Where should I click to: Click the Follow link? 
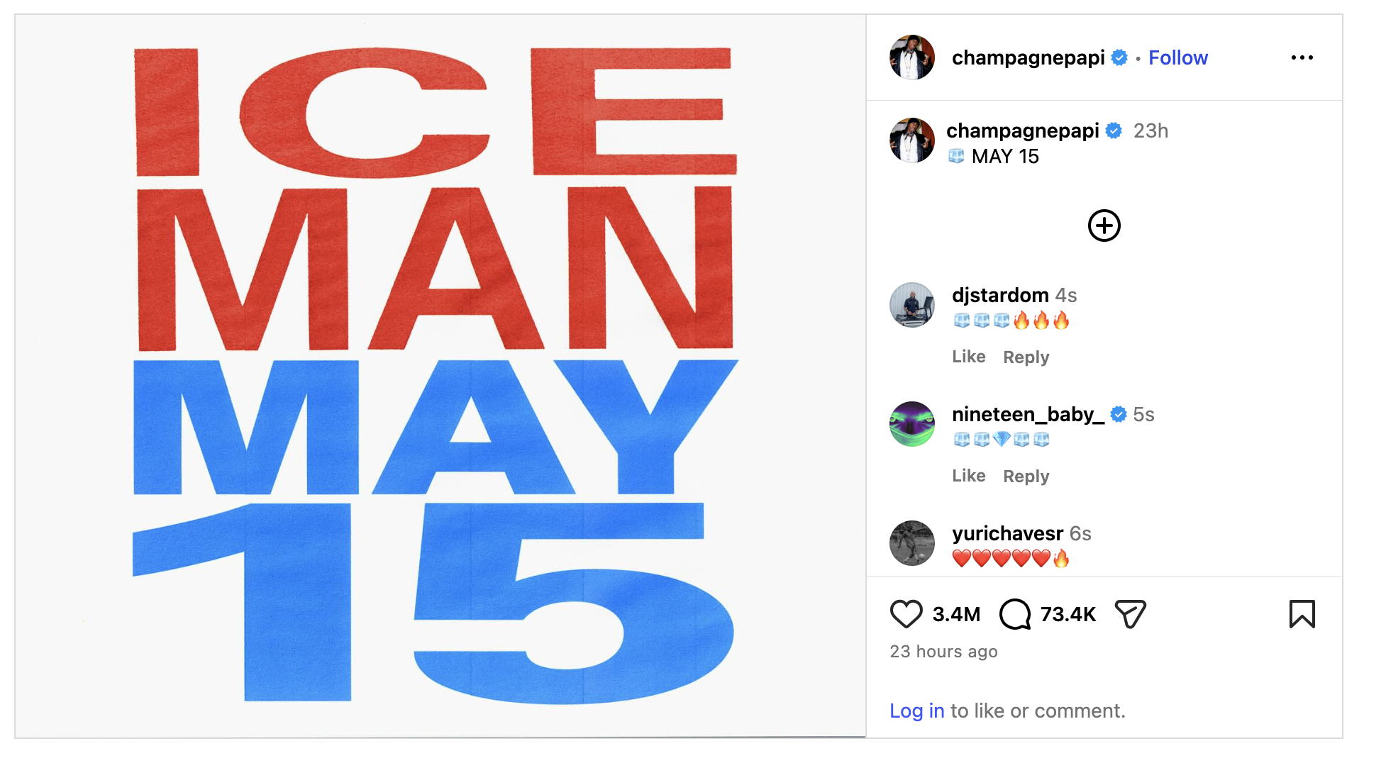[x=1177, y=57]
